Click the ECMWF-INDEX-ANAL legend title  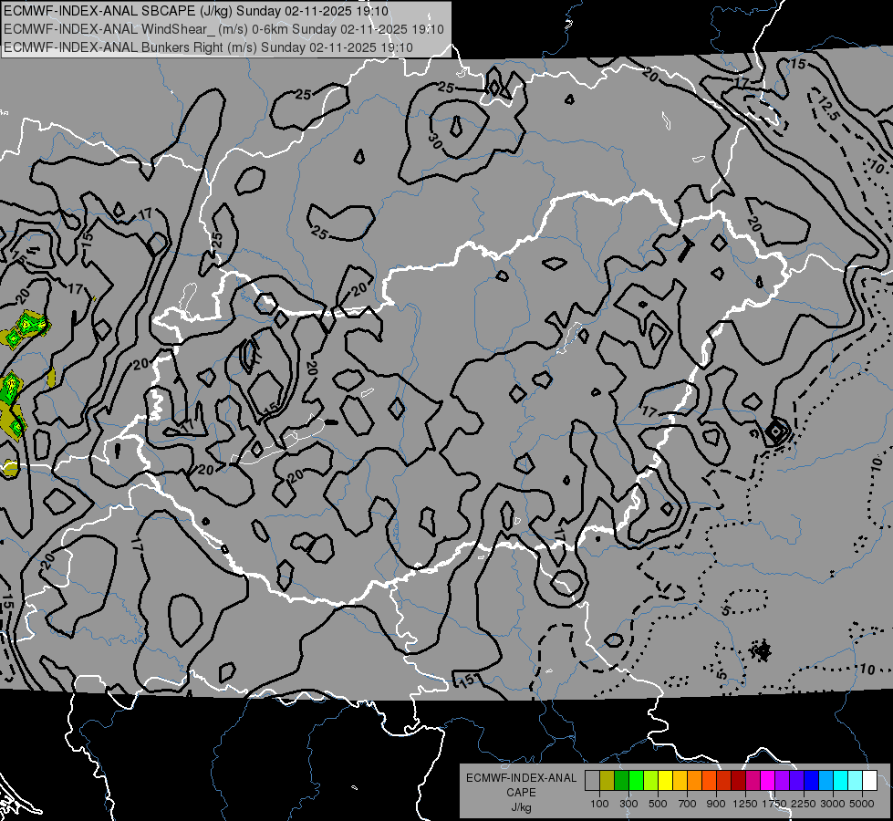pos(521,778)
